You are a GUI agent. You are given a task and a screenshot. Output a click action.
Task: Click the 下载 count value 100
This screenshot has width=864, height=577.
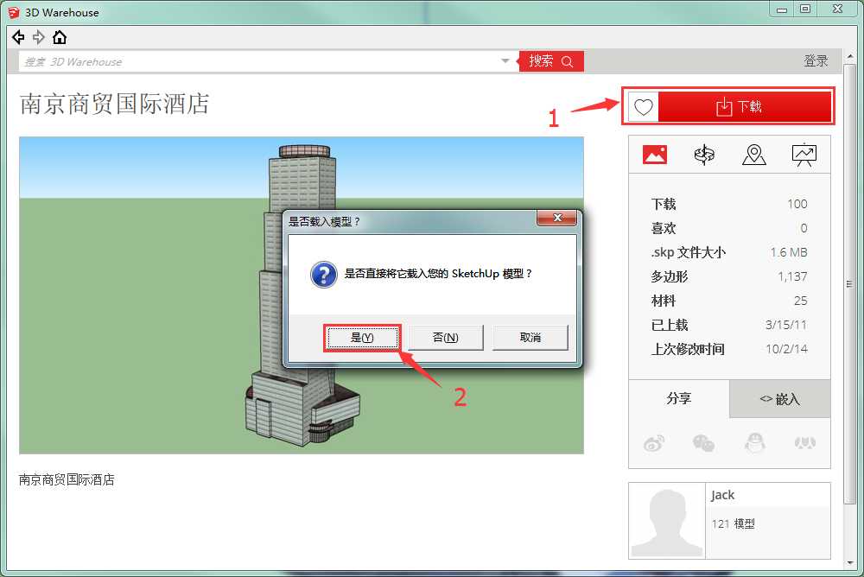click(x=797, y=204)
